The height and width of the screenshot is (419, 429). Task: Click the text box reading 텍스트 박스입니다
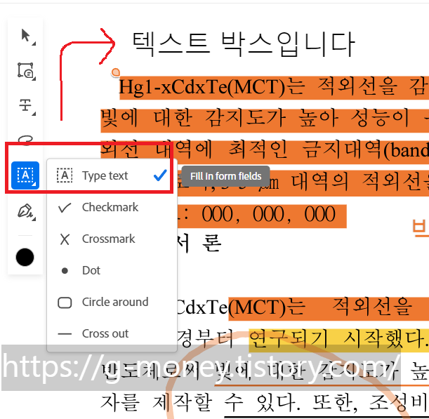click(x=244, y=44)
